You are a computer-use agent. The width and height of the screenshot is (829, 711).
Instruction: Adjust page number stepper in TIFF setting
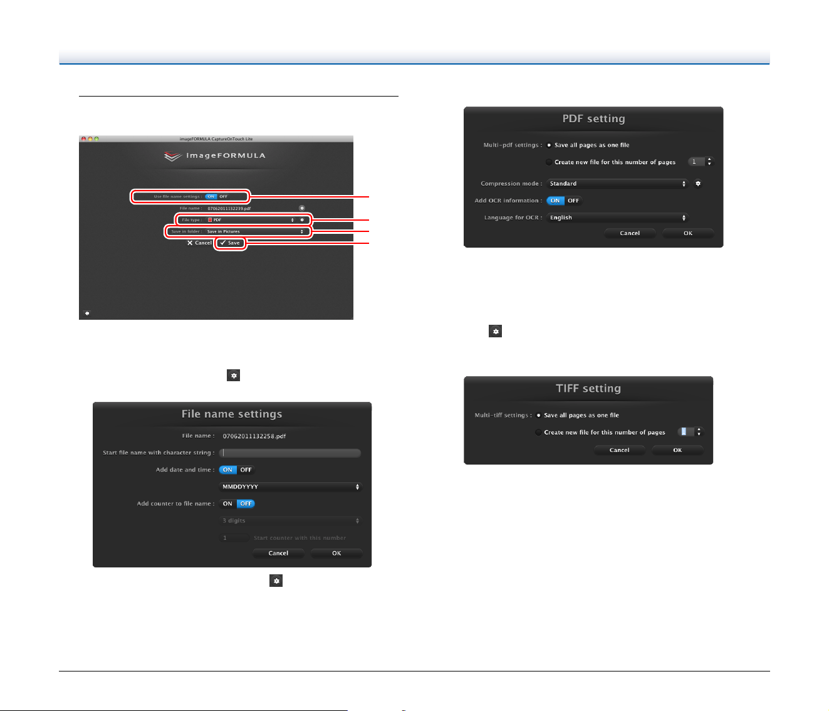tap(699, 432)
